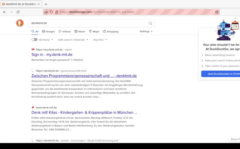Click snippet 'Zwischen Programmierergenossenschaft und Unternehmensberatung'

coord(87,89)
